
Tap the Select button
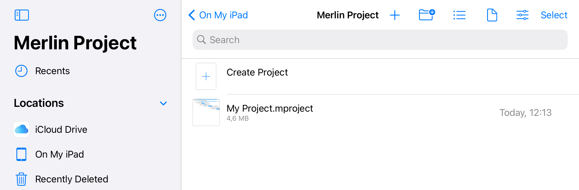point(554,15)
